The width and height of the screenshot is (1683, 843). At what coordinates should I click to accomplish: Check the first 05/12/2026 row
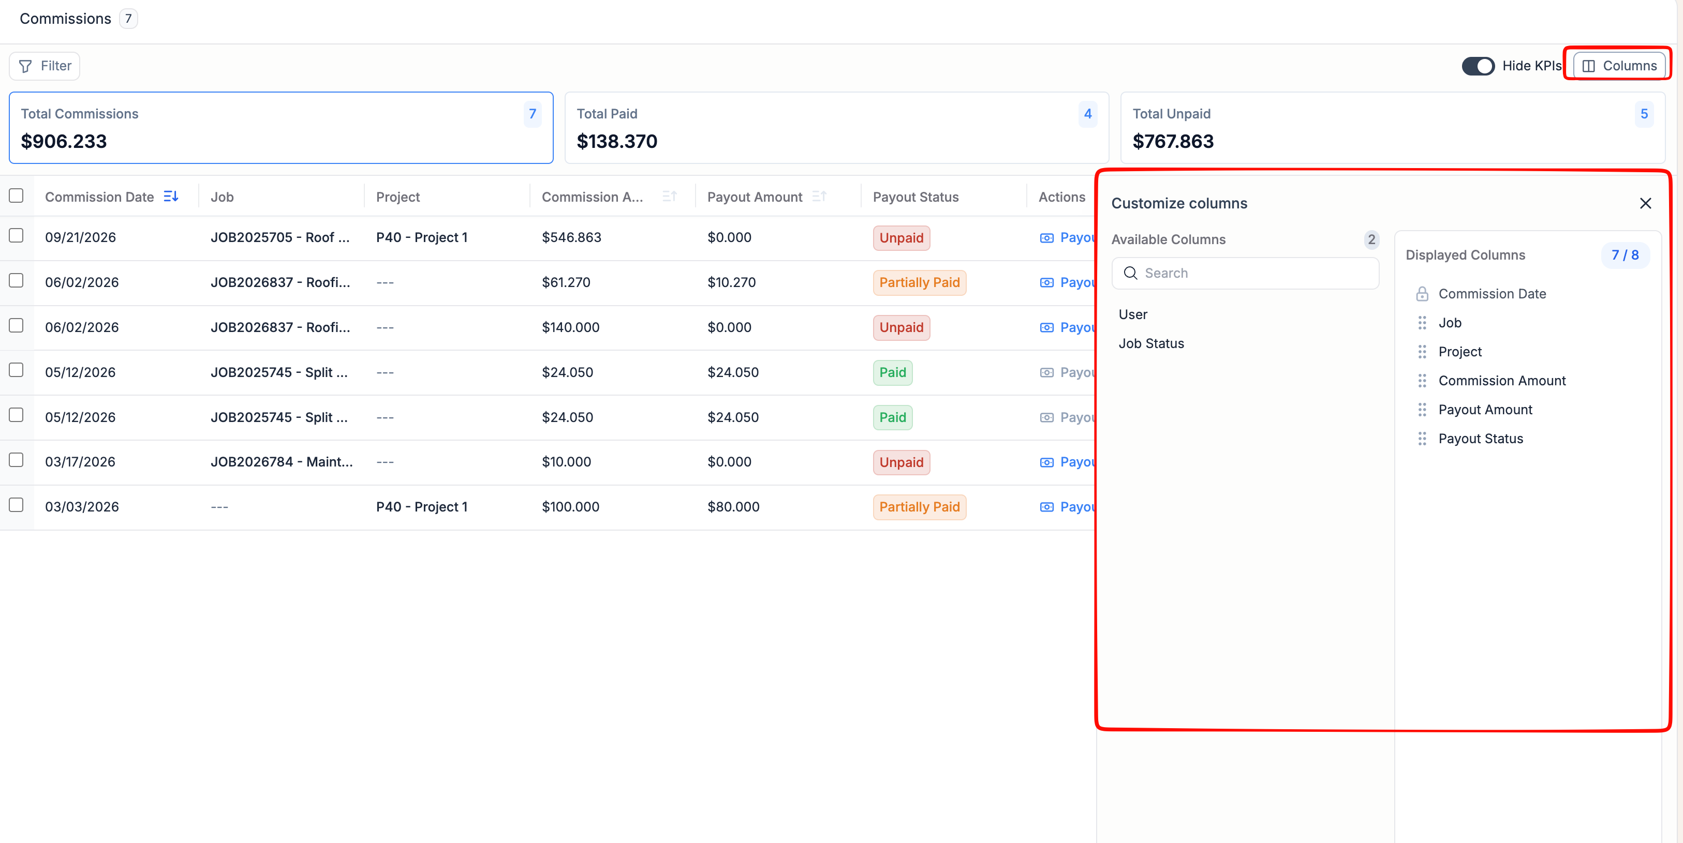17,370
